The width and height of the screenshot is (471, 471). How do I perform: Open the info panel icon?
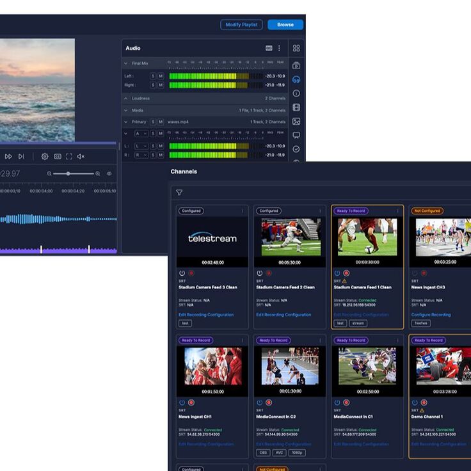pyautogui.click(x=296, y=93)
